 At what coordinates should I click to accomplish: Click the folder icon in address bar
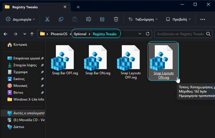pyautogui.click(x=42, y=34)
